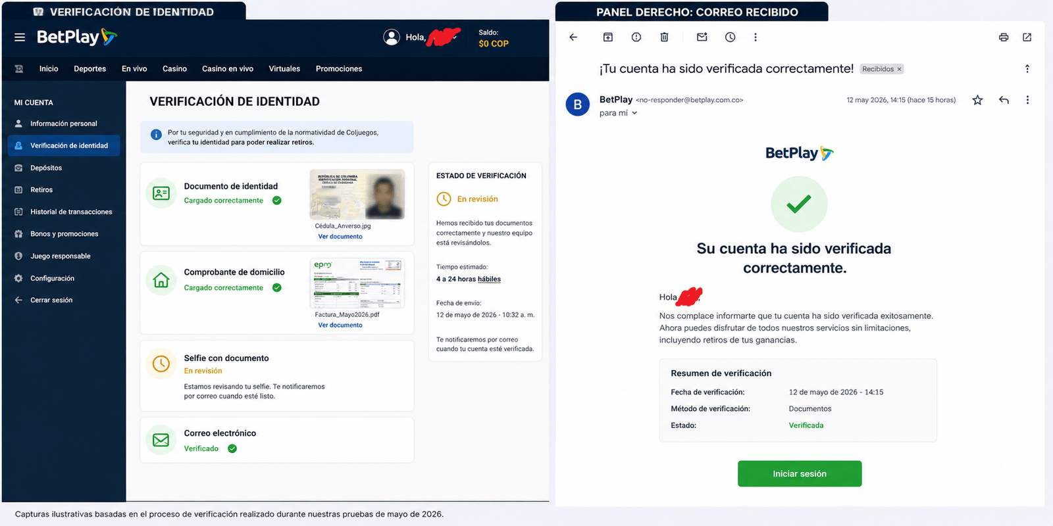Remove the Recibidos label
This screenshot has height=526, width=1053.
(900, 69)
